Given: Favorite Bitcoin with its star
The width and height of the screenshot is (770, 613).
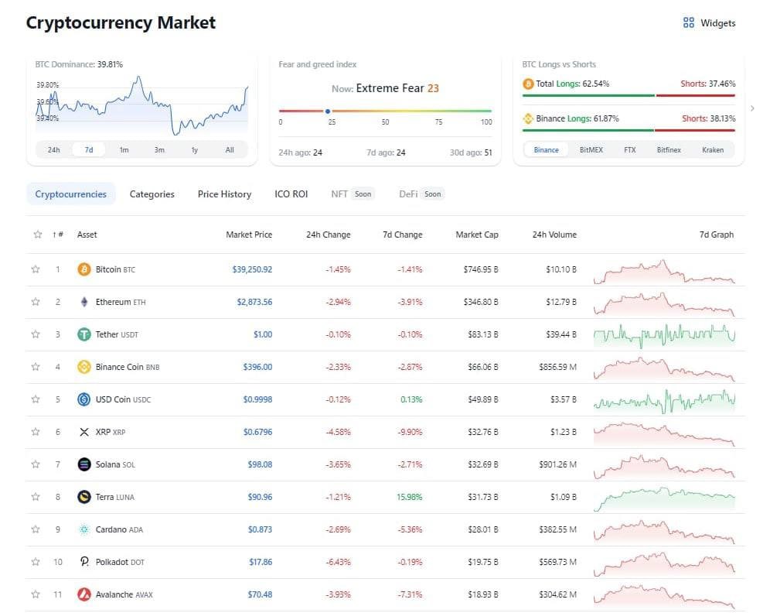Looking at the screenshot, I should 36,269.
